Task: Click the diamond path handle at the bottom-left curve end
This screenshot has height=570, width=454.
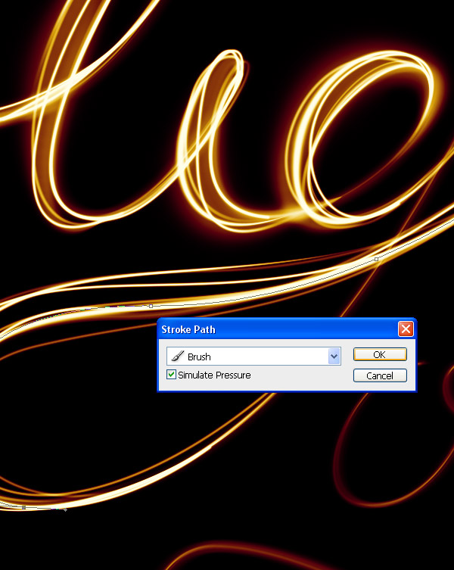Action: 65,509
